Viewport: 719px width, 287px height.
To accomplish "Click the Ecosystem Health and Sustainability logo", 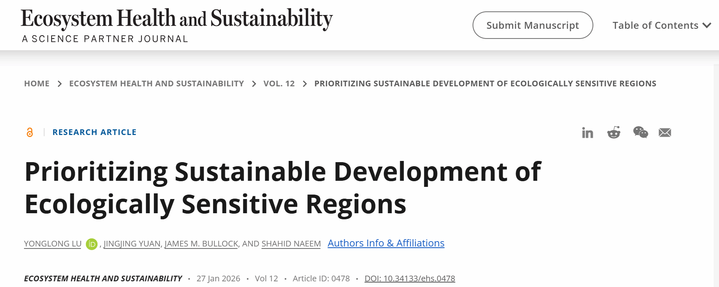I will (x=177, y=25).
